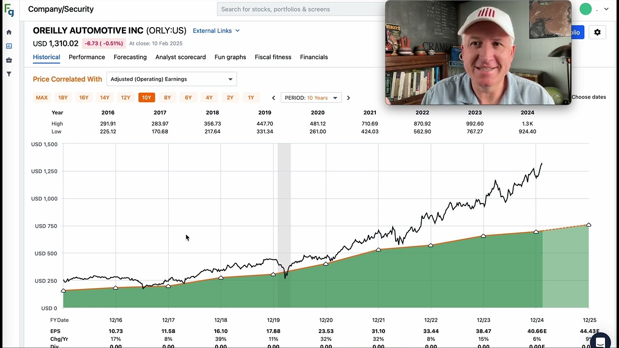Click Choose dates link
The height and width of the screenshot is (348, 619).
(x=589, y=97)
